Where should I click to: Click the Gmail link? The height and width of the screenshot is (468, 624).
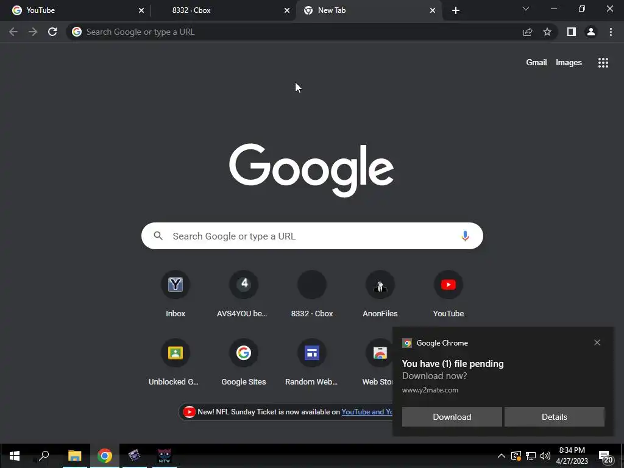click(536, 63)
